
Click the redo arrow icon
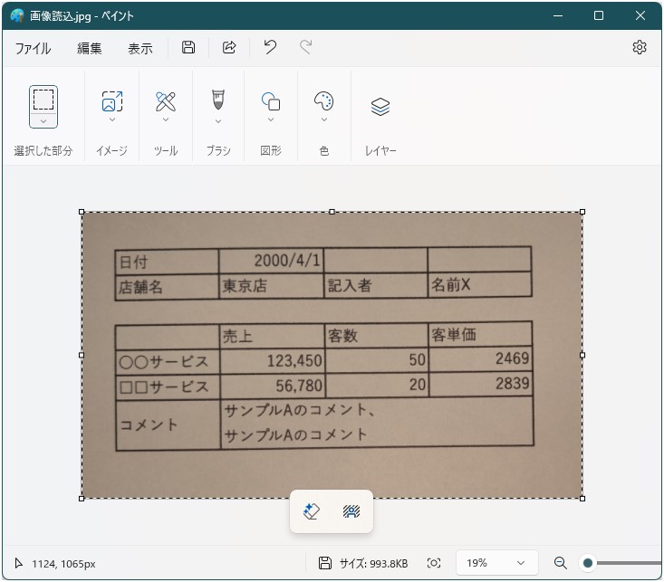(x=306, y=47)
